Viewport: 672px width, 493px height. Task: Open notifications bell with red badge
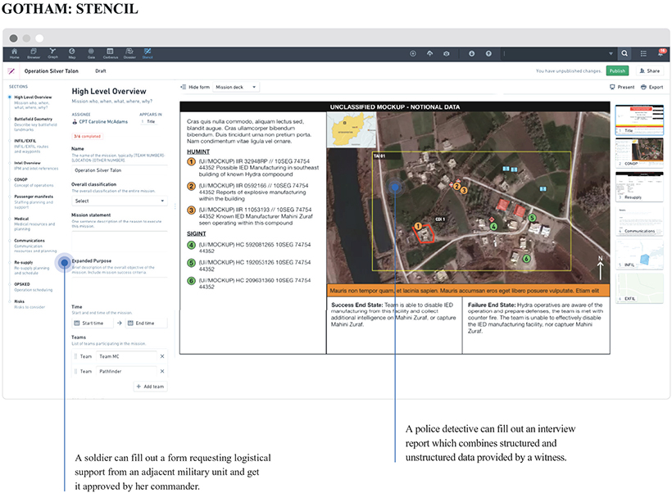pos(661,53)
